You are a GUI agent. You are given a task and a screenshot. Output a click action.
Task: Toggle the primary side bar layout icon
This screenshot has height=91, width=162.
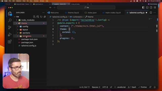pyautogui.click(x=144, y=7)
